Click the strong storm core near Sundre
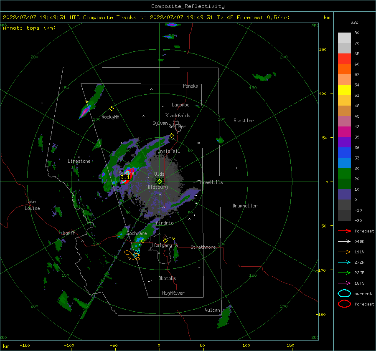Image resolution: width=376 pixels, height=351 pixels. click(x=127, y=176)
